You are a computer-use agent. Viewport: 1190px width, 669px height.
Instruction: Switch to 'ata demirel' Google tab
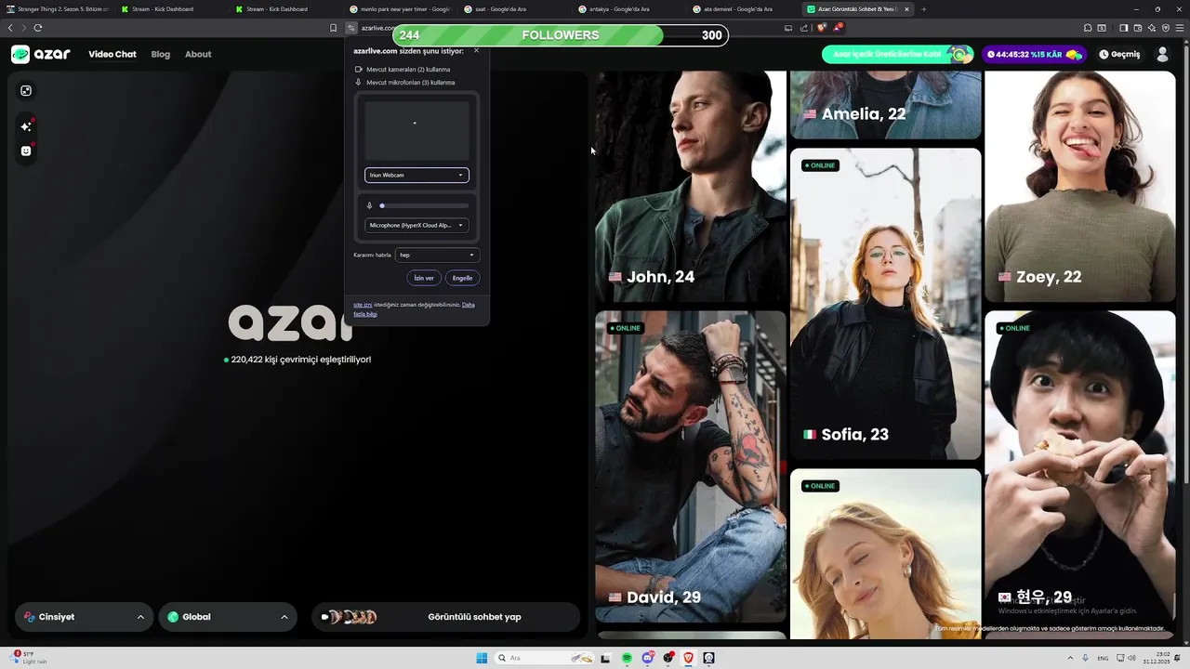745,9
